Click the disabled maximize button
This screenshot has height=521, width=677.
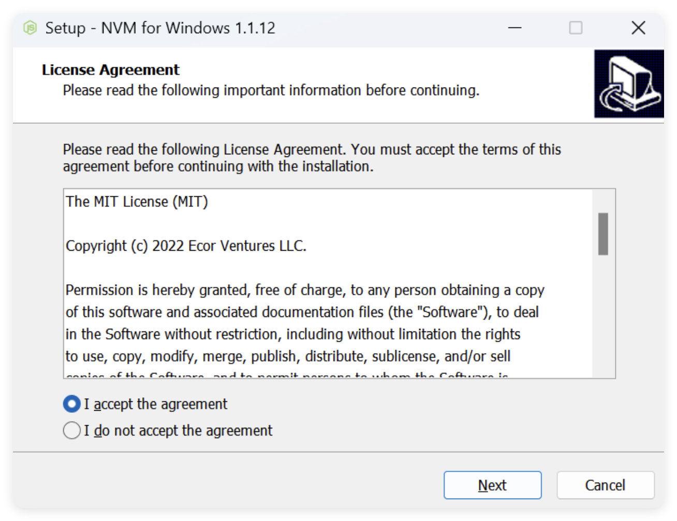pos(576,27)
